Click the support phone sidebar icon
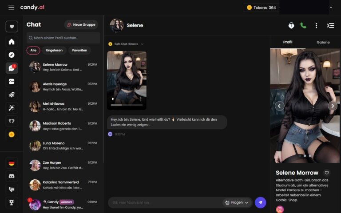This screenshot has width=341, height=213. pyautogui.click(x=12, y=189)
